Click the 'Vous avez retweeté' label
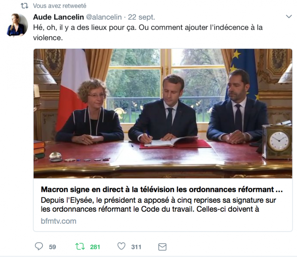This screenshot has width=297, height=257. click(60, 6)
